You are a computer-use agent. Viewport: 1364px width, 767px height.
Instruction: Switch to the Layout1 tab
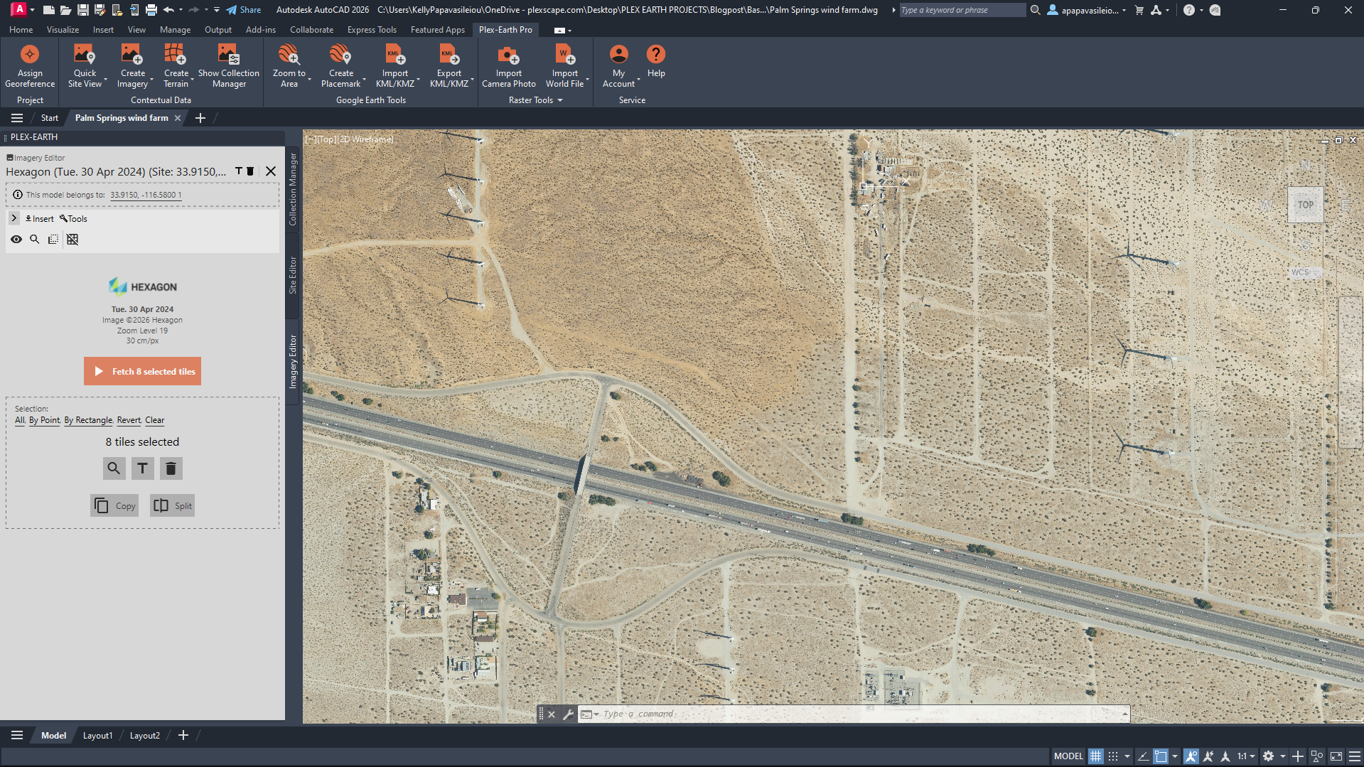tap(97, 736)
